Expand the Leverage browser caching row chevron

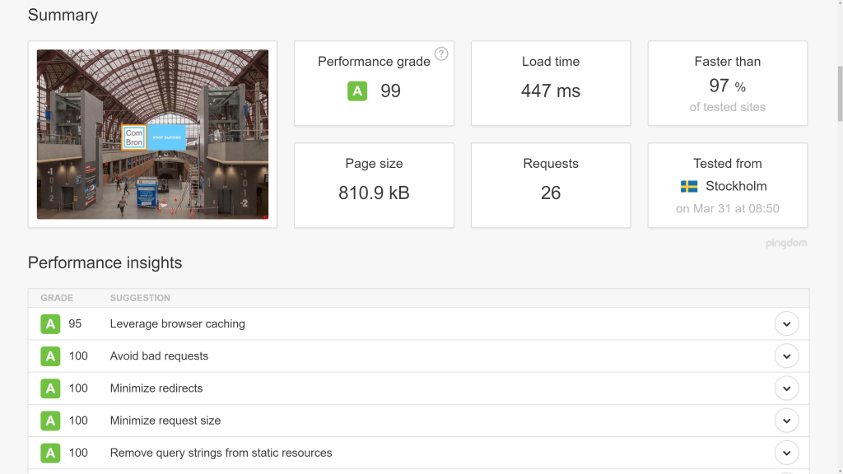click(x=786, y=324)
